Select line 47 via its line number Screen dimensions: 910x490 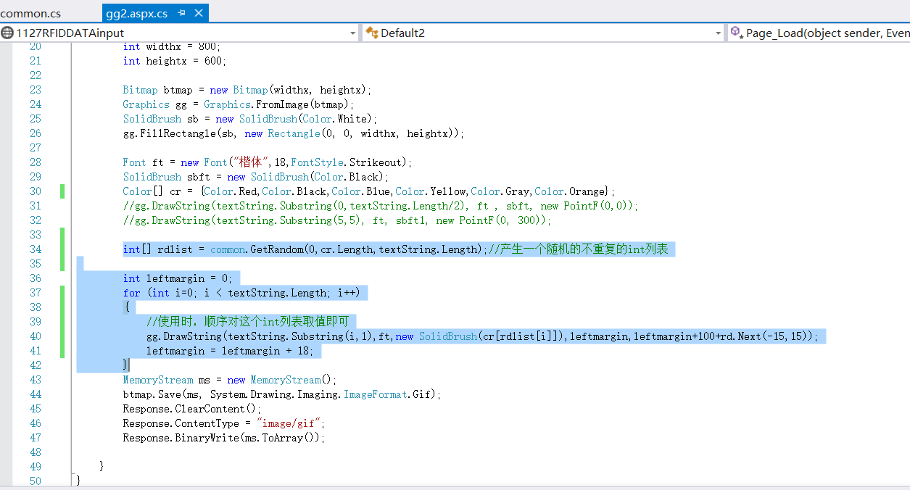point(36,438)
